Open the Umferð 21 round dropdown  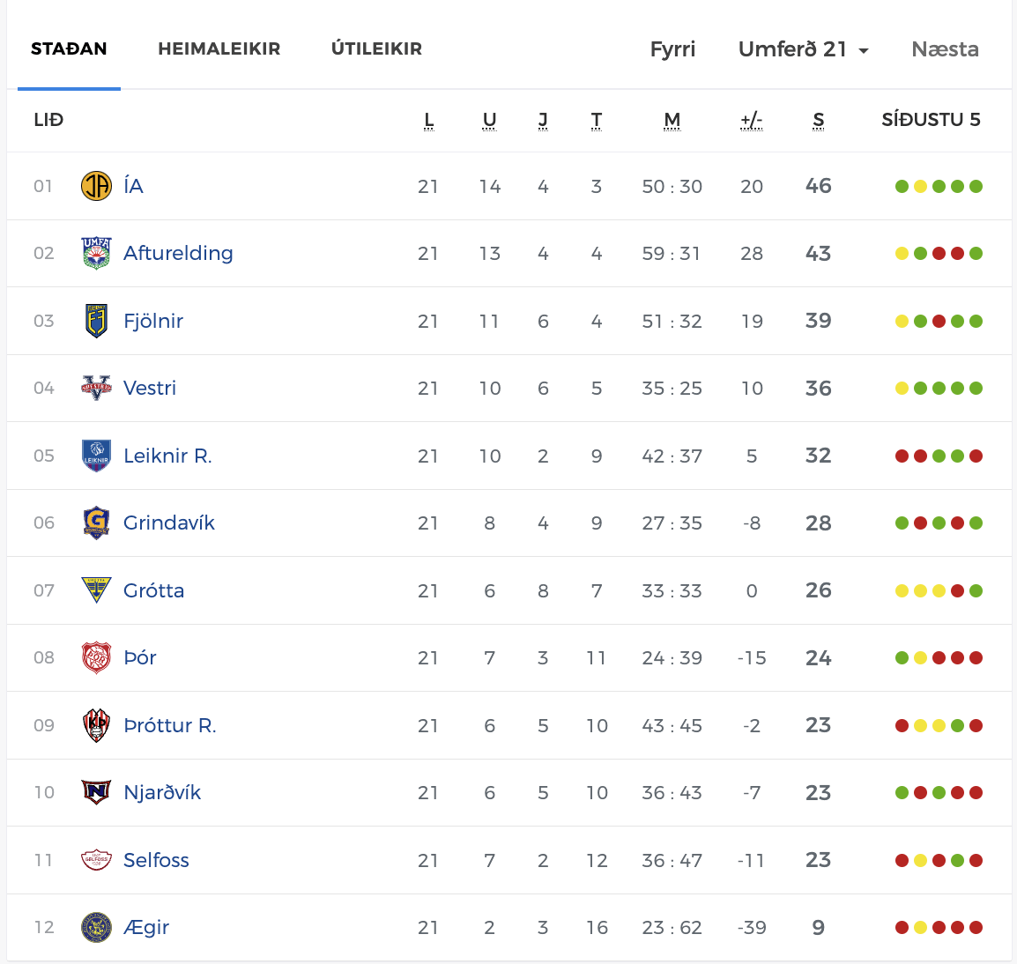[x=803, y=49]
